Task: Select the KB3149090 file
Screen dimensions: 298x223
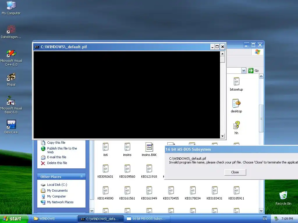Action: 105,193
